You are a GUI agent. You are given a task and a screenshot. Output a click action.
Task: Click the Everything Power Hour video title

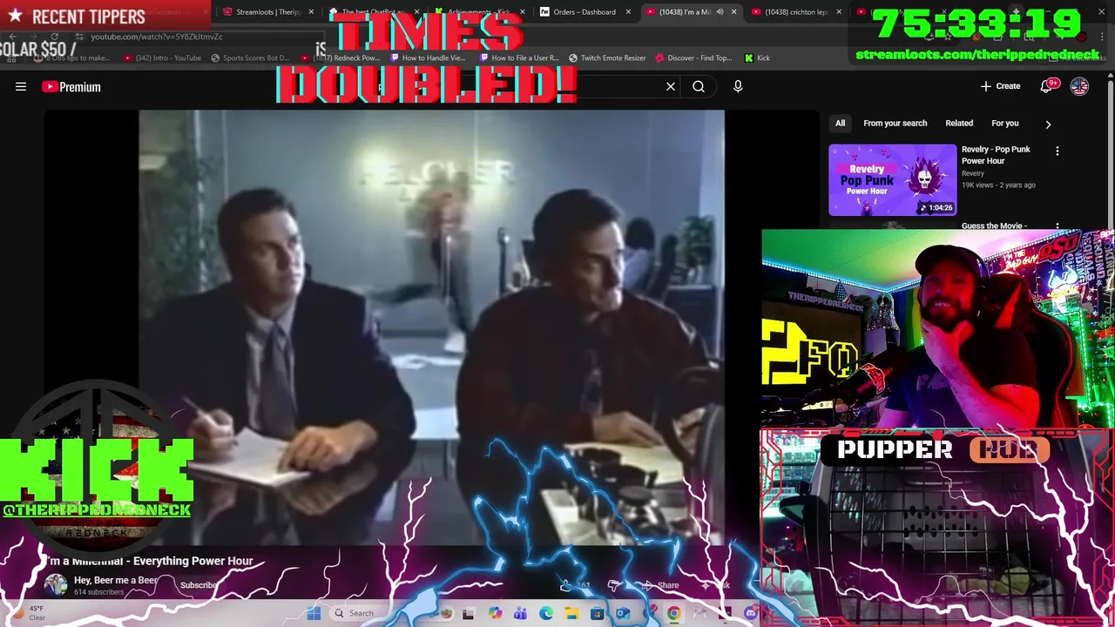pyautogui.click(x=149, y=561)
